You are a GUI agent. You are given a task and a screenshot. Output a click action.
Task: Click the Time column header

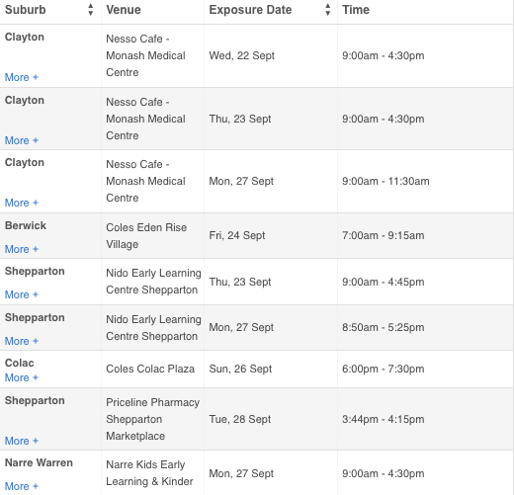pos(356,10)
